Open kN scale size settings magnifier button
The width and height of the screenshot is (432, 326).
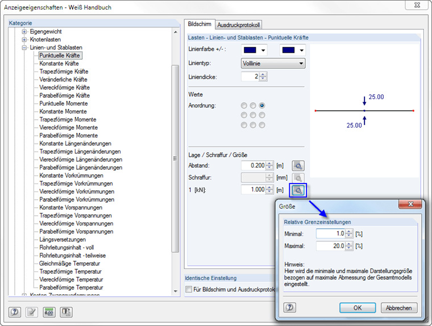pyautogui.click(x=298, y=190)
